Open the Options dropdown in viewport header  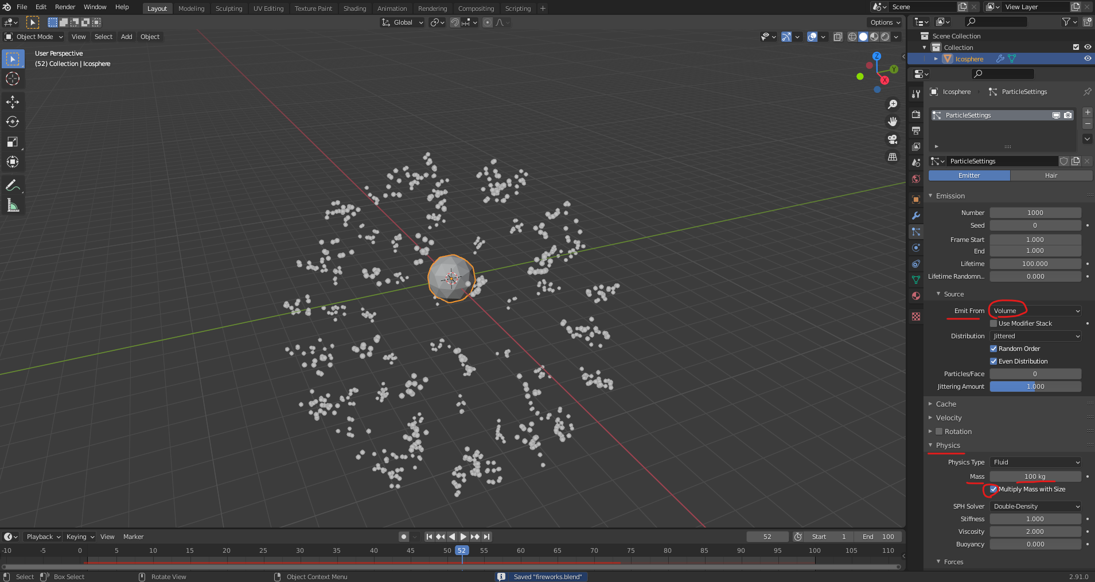885,22
